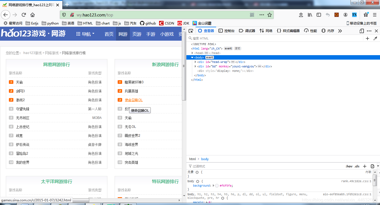Image resolution: width=380 pixels, height=205 pixels.
Task: Click the add new node plus icon
Action: click(x=367, y=38)
